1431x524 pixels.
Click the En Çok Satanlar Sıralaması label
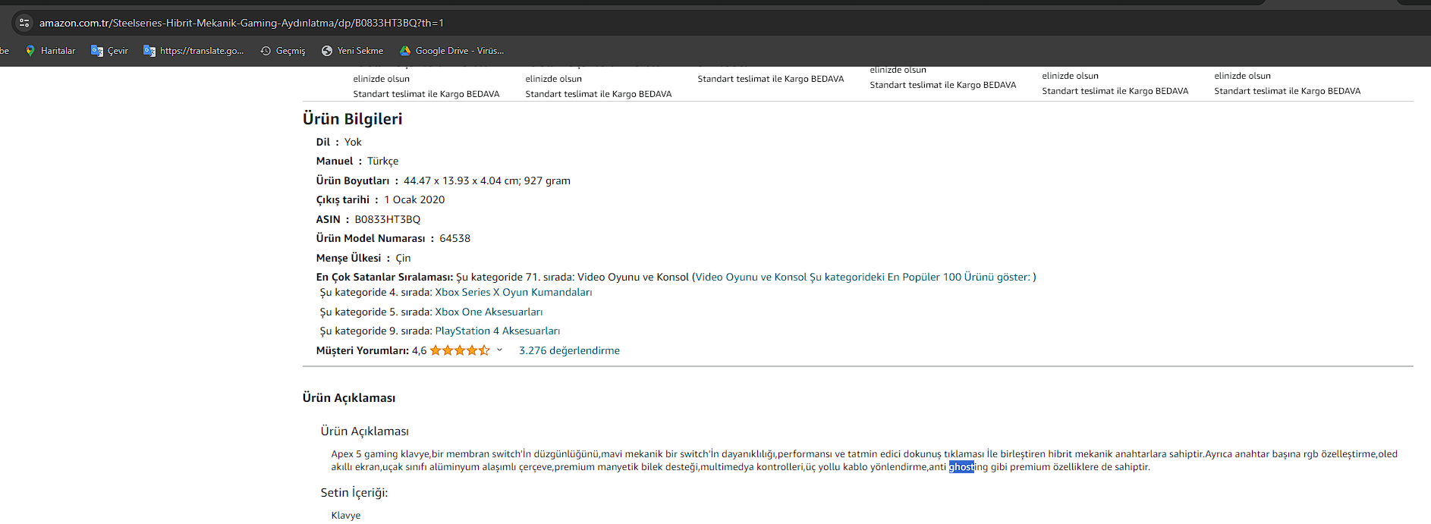pos(385,277)
